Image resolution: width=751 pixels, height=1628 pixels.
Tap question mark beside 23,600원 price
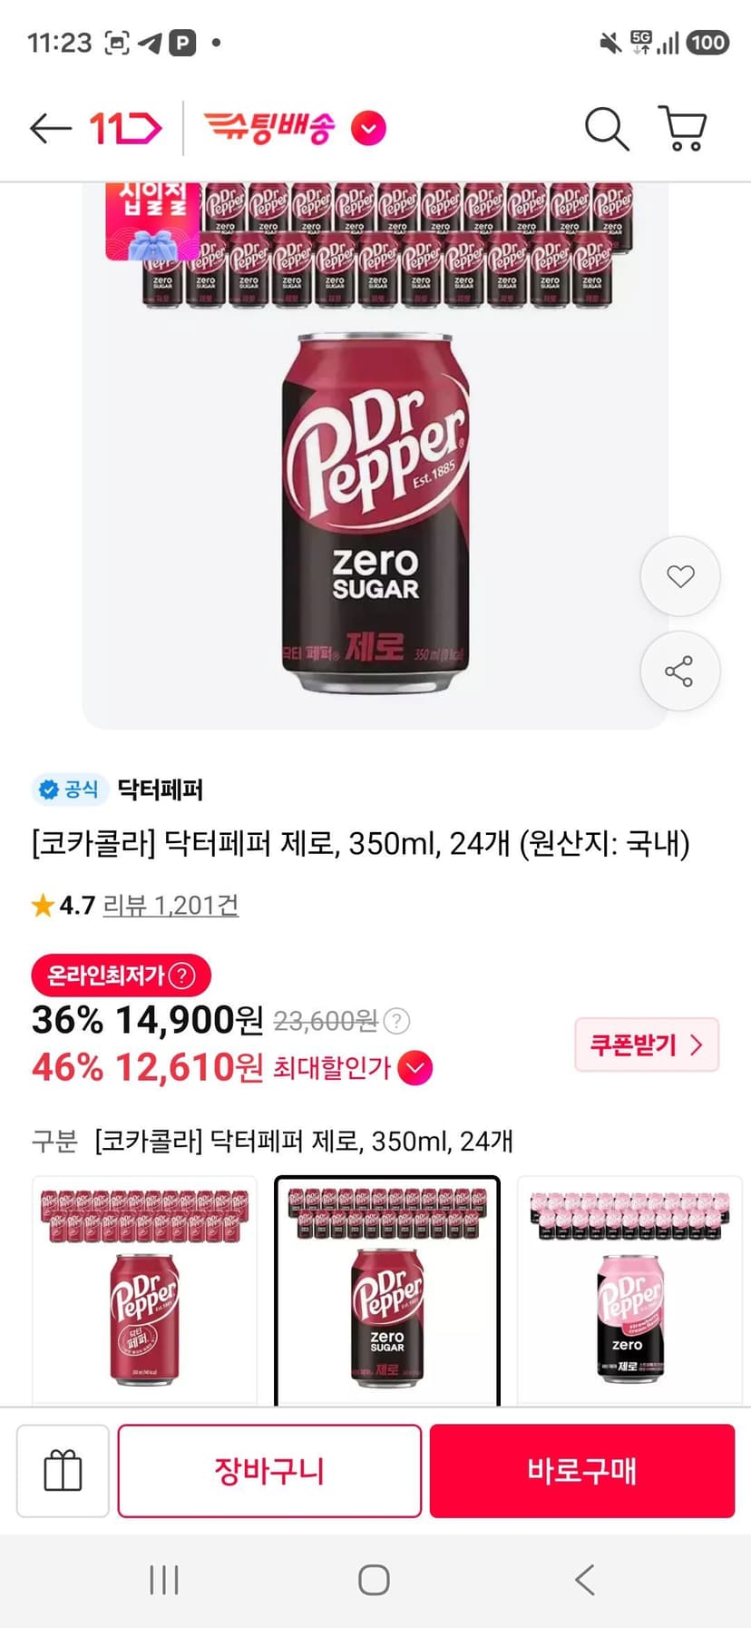click(x=396, y=1022)
